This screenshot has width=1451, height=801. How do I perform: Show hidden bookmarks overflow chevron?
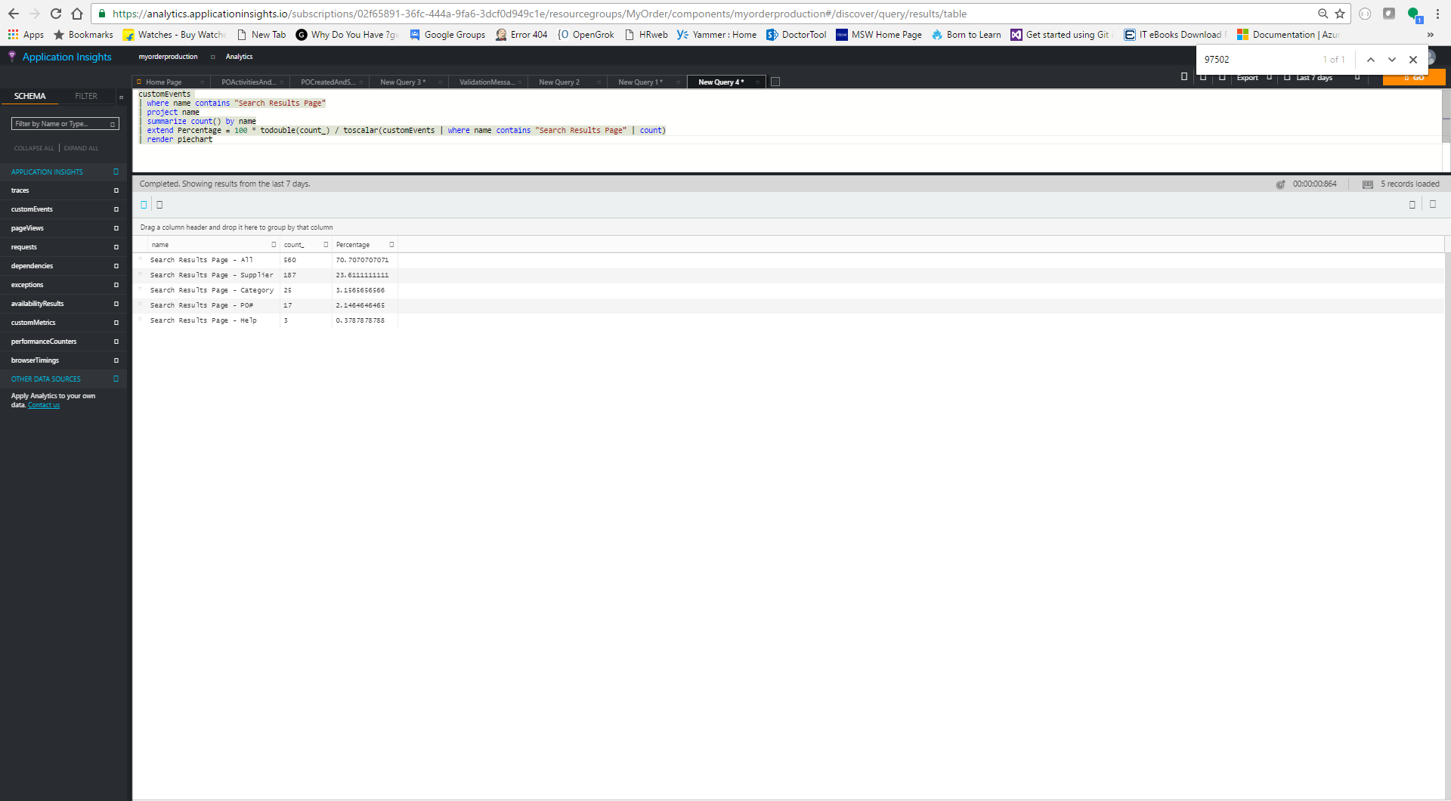[1430, 35]
